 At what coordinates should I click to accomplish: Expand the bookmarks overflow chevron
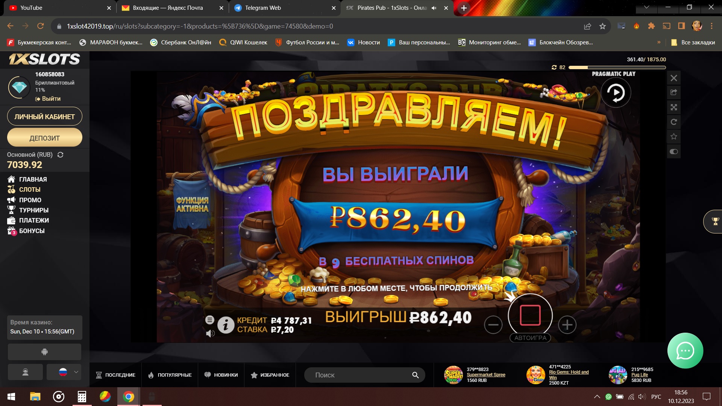[659, 42]
